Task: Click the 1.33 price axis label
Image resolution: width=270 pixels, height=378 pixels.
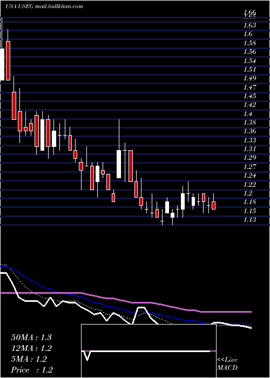Action: [249, 140]
